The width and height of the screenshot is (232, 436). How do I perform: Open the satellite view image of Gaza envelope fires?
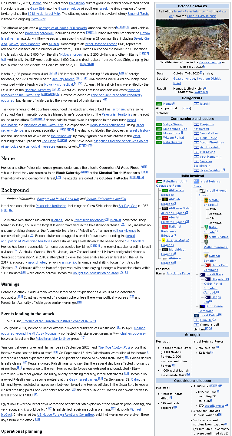[x=192, y=39]
